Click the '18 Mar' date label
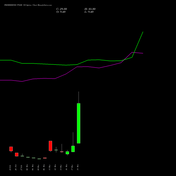The height and width of the screenshot is (176, 176). [x=78, y=167]
